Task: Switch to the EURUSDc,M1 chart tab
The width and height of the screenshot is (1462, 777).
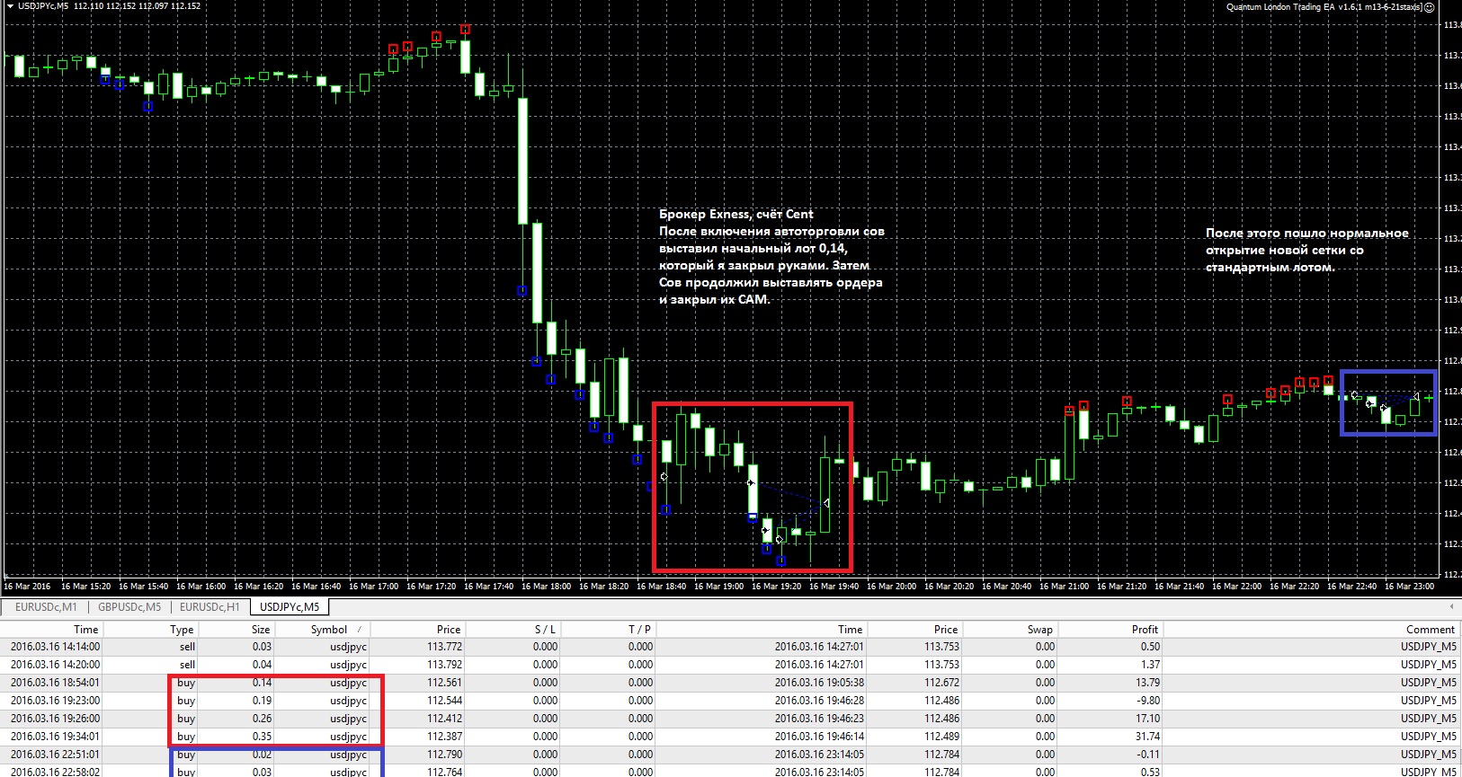Action: 46,607
